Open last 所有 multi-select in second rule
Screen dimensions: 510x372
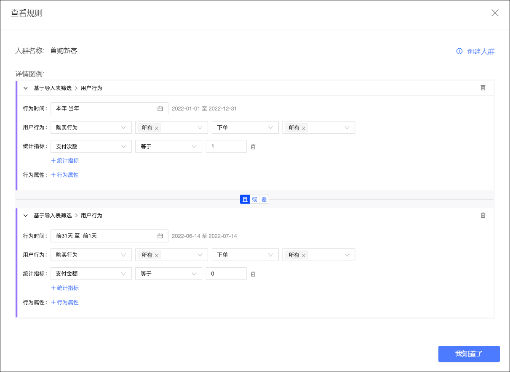[x=318, y=255]
